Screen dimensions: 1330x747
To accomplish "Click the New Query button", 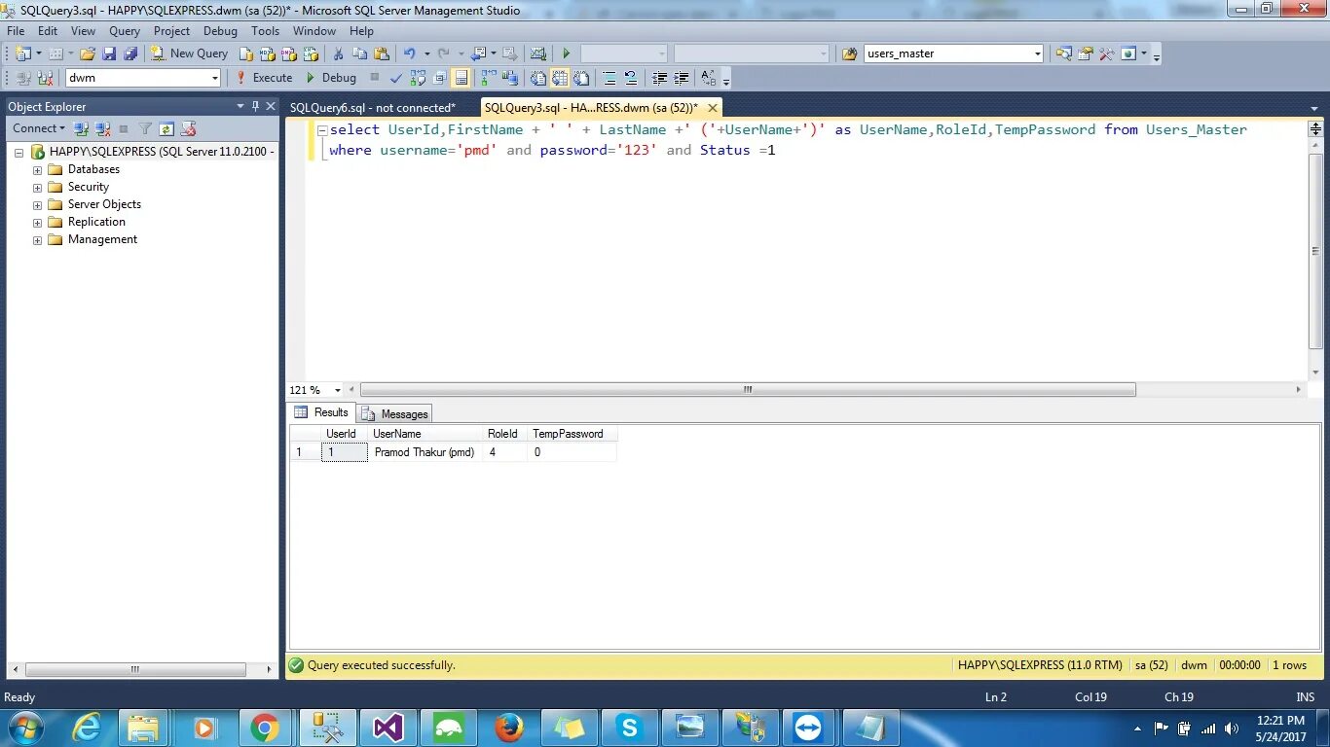I will click(x=190, y=53).
